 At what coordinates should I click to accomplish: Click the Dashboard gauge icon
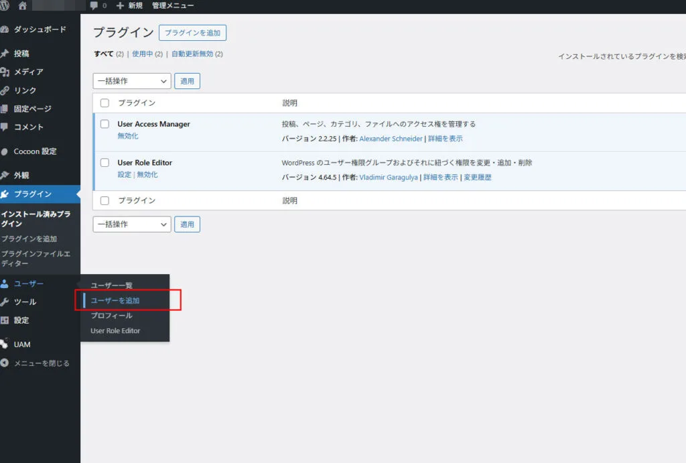coord(5,29)
